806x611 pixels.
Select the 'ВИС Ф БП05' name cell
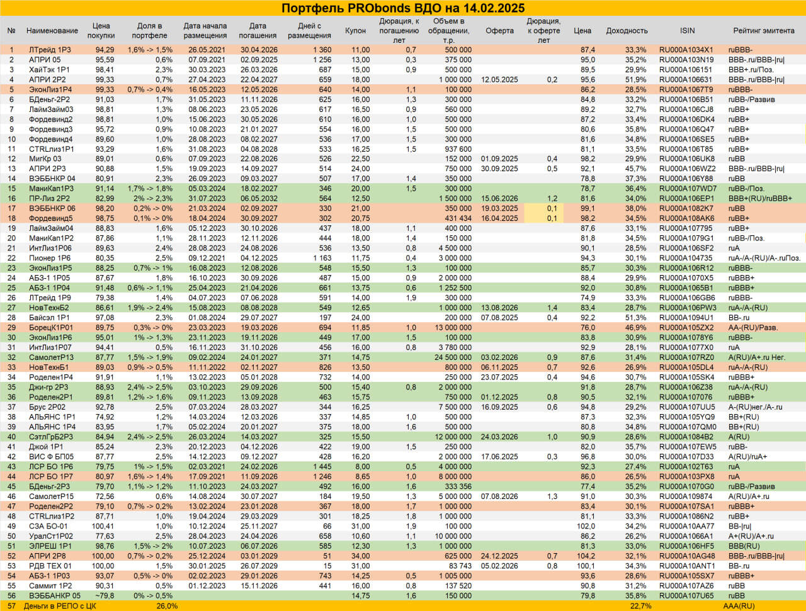pos(51,457)
